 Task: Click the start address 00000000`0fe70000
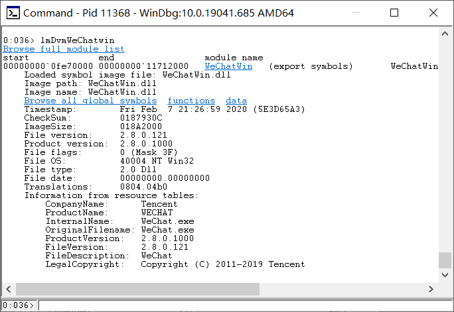tap(48, 66)
